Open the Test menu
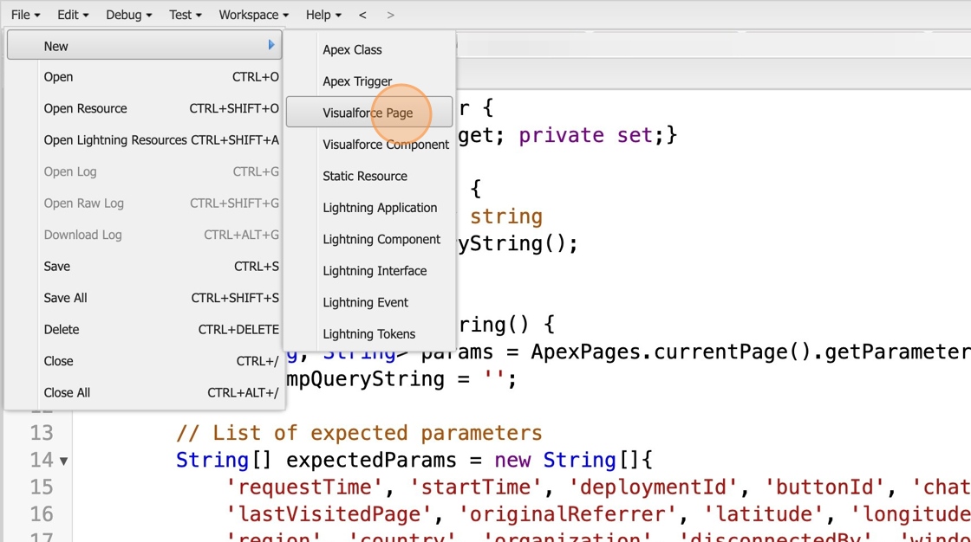971x542 pixels. [186, 15]
